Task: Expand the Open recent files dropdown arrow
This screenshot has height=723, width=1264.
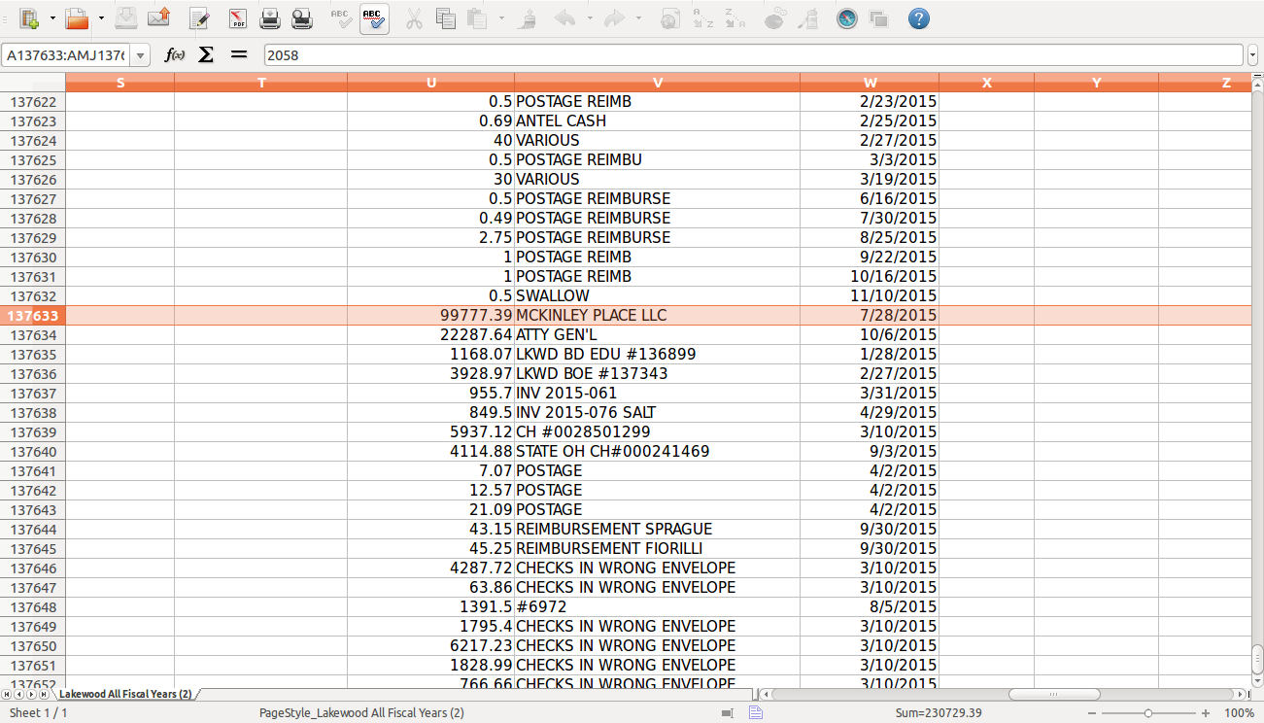Action: [x=101, y=18]
